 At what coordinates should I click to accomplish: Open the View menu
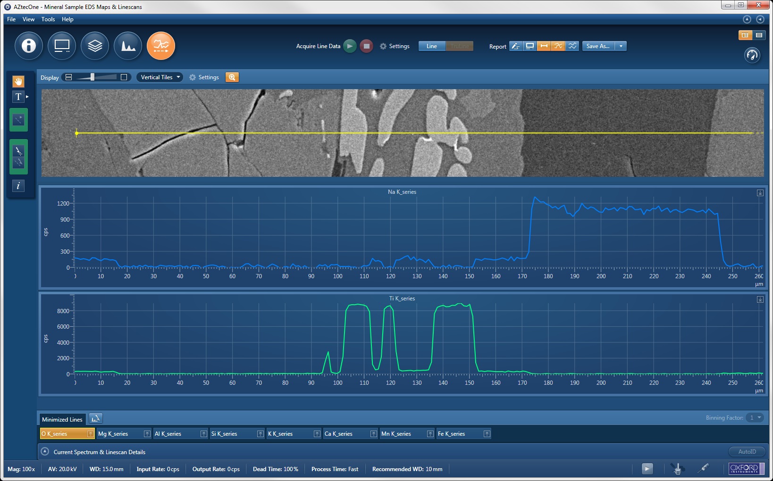pos(28,19)
